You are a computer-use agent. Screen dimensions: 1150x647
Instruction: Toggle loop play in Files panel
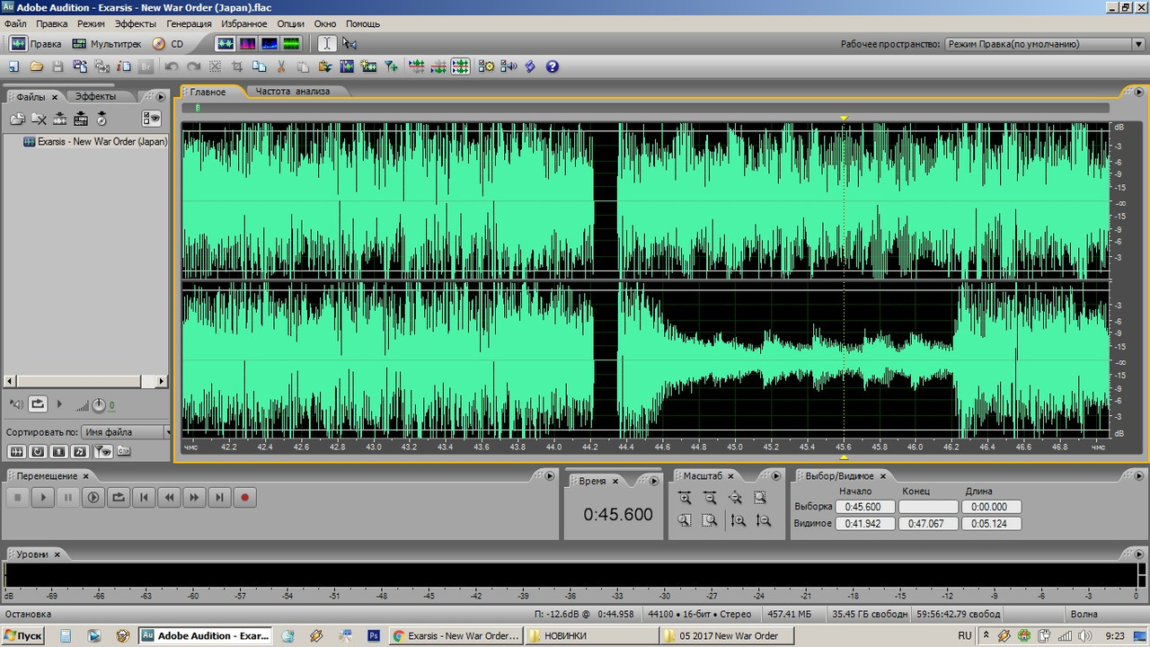pos(38,404)
